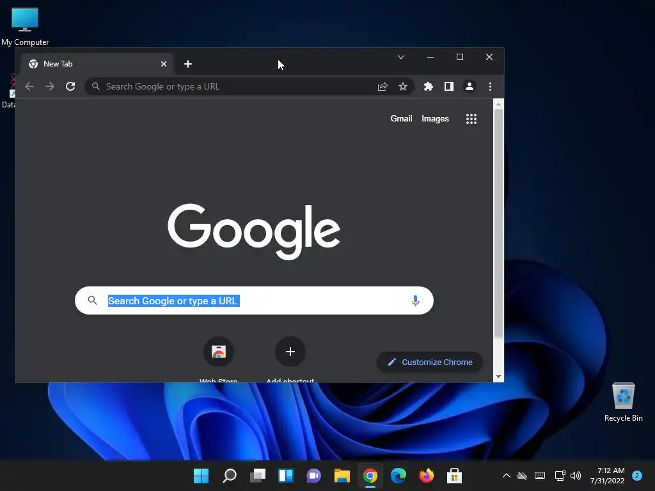Click the OneDrive cloud tray icon

(522, 476)
